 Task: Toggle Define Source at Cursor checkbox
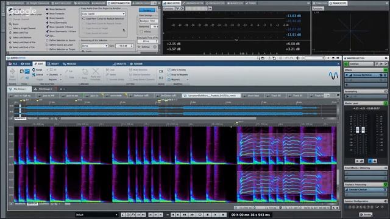pyautogui.click(x=47, y=44)
